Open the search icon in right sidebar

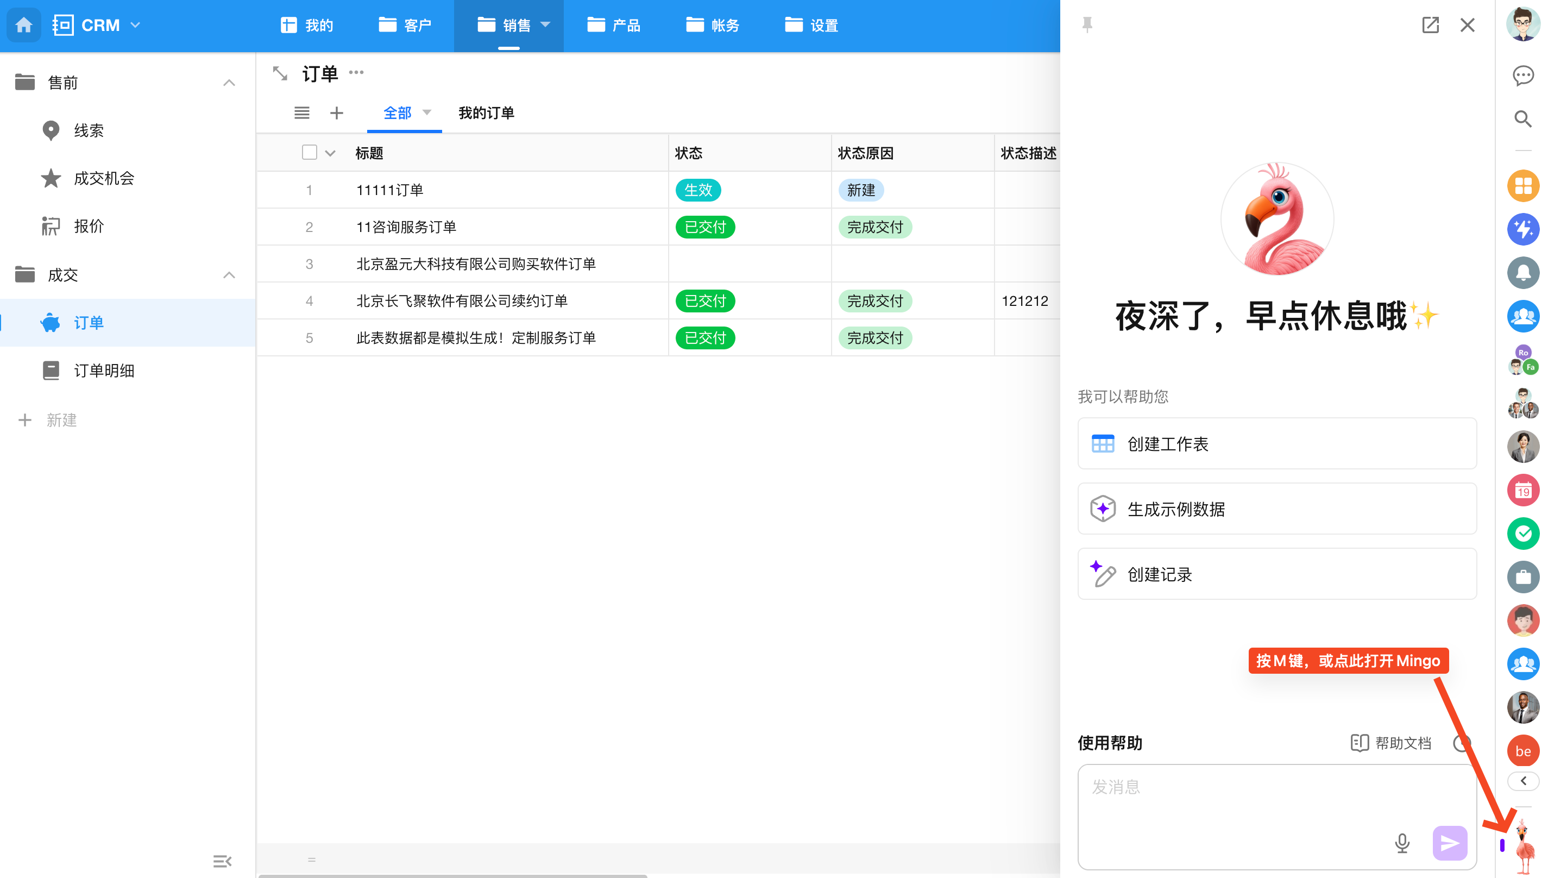[1522, 119]
